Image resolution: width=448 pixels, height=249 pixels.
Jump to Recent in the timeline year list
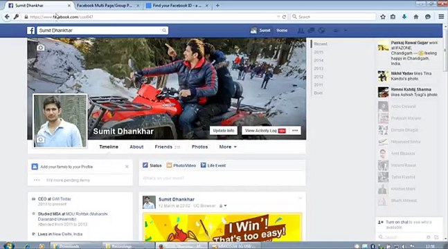(x=321, y=44)
